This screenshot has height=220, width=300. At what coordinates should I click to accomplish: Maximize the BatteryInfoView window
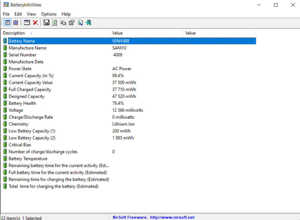[x=276, y=5]
